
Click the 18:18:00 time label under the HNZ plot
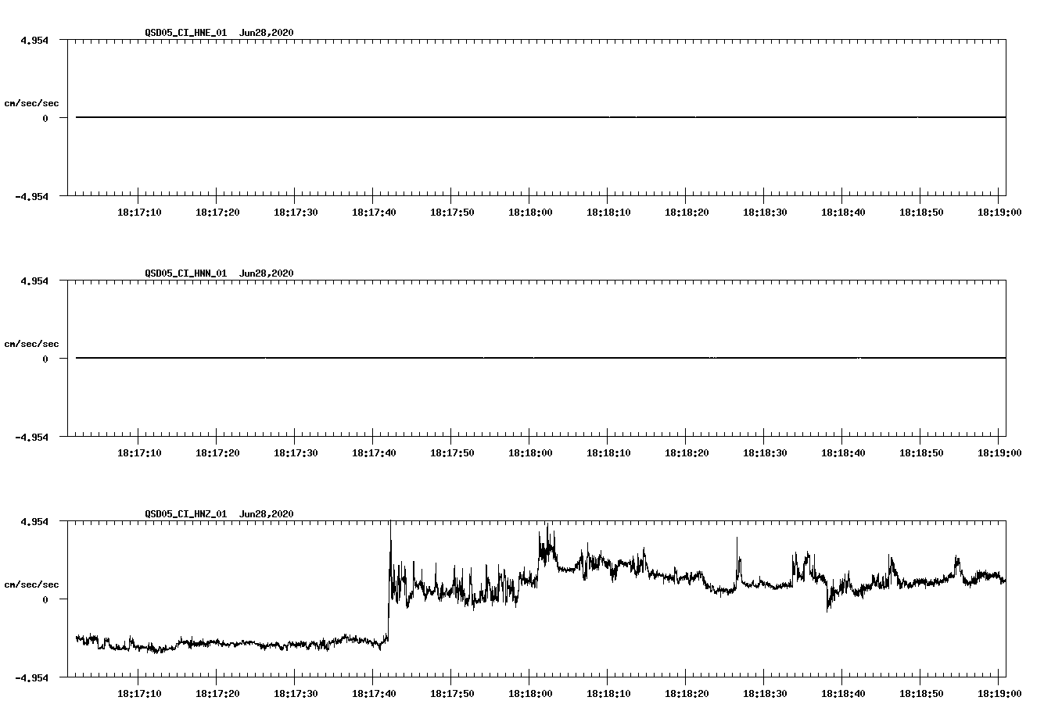(530, 693)
